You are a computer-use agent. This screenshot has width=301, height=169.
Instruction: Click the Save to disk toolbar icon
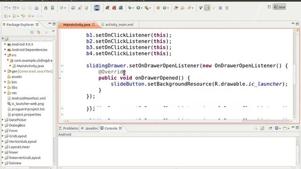pyautogui.click(x=23, y=8)
